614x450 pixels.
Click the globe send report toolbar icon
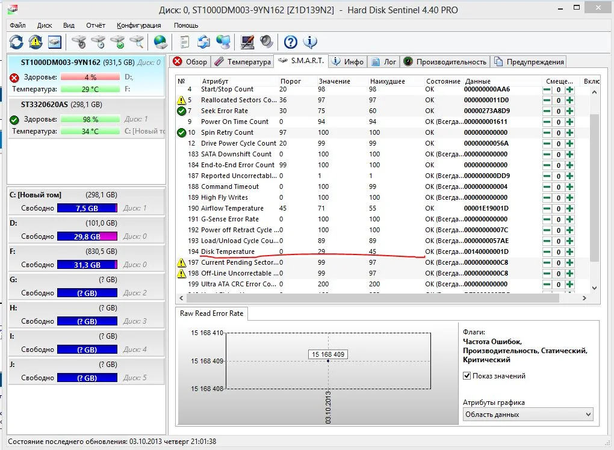160,42
